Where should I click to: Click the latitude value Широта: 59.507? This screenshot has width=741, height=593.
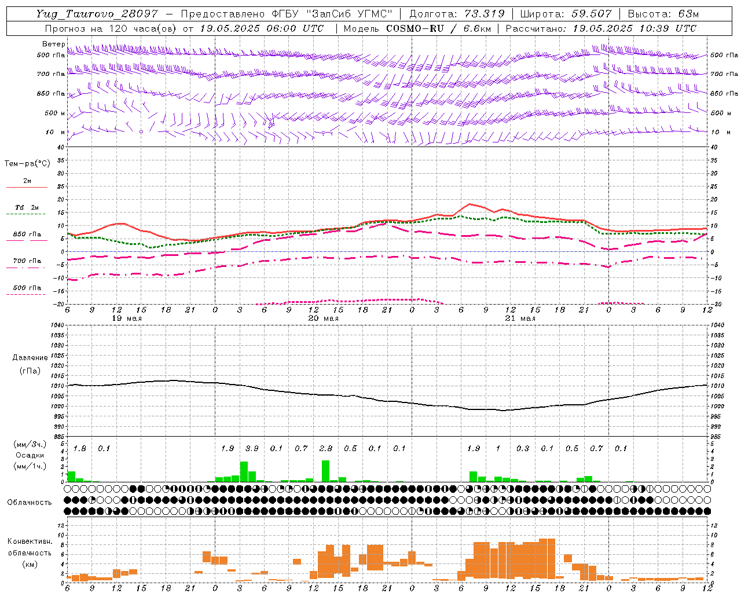click(x=566, y=14)
